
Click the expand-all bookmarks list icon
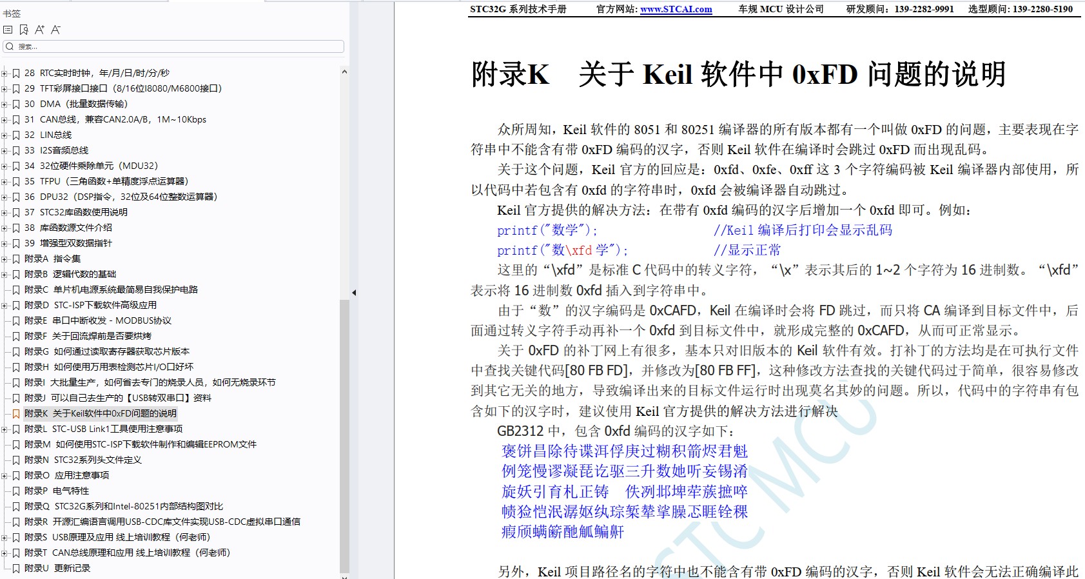(8, 30)
